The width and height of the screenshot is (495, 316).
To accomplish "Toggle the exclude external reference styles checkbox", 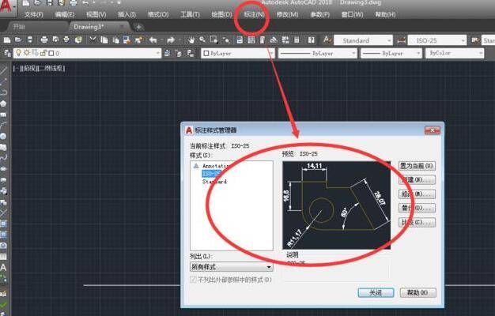I will pos(194,279).
